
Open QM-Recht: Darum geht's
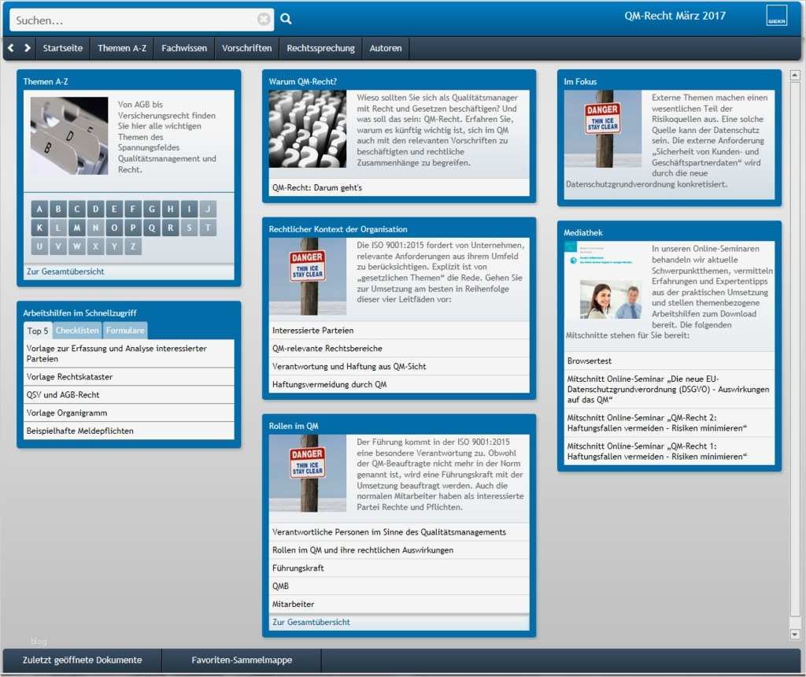click(399, 187)
